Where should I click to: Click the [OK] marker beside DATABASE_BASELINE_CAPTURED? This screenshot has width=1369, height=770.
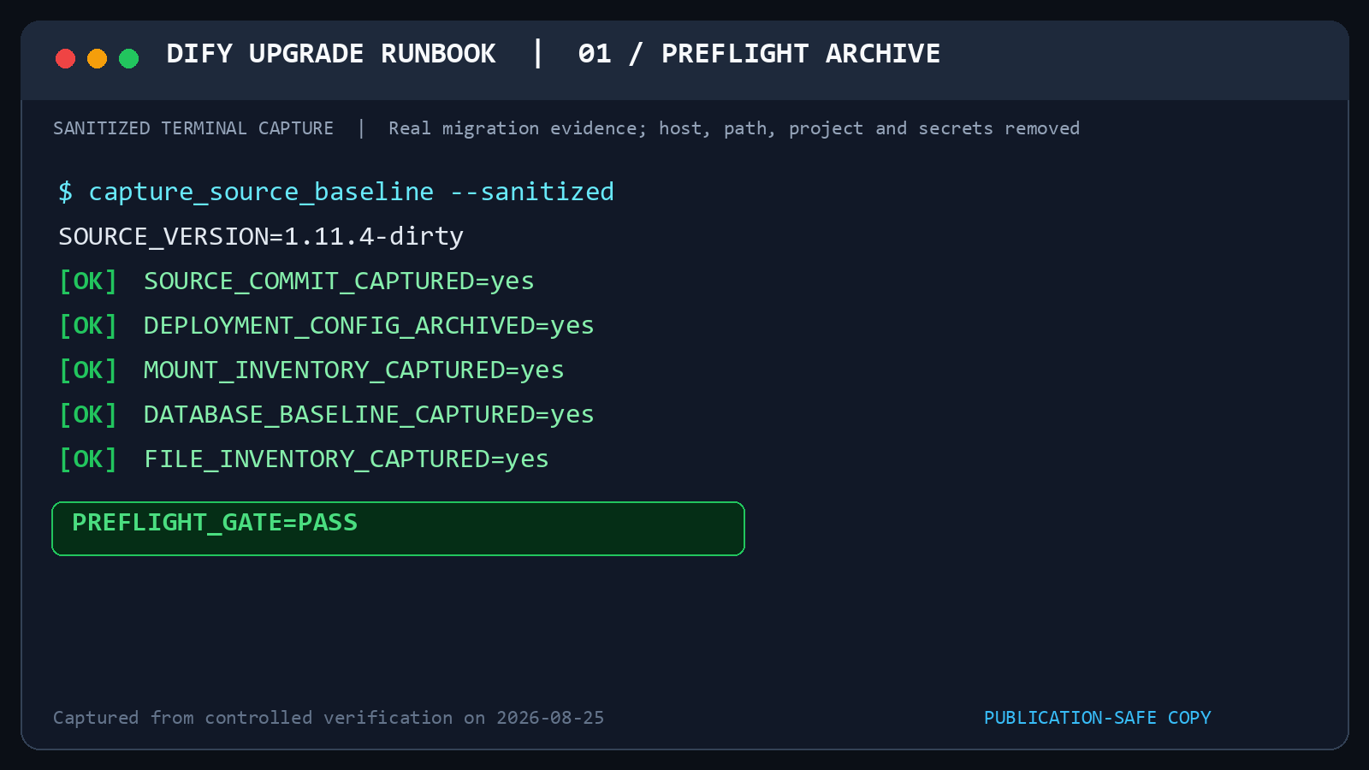pos(88,414)
